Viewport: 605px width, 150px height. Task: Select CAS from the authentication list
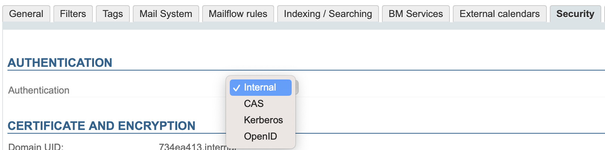pyautogui.click(x=254, y=104)
